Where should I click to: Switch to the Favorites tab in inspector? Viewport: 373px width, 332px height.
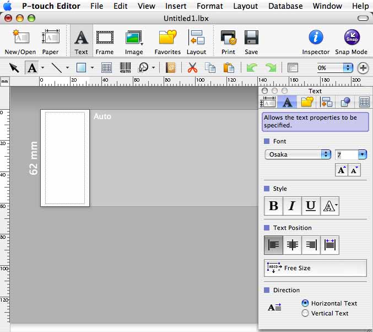[307, 102]
